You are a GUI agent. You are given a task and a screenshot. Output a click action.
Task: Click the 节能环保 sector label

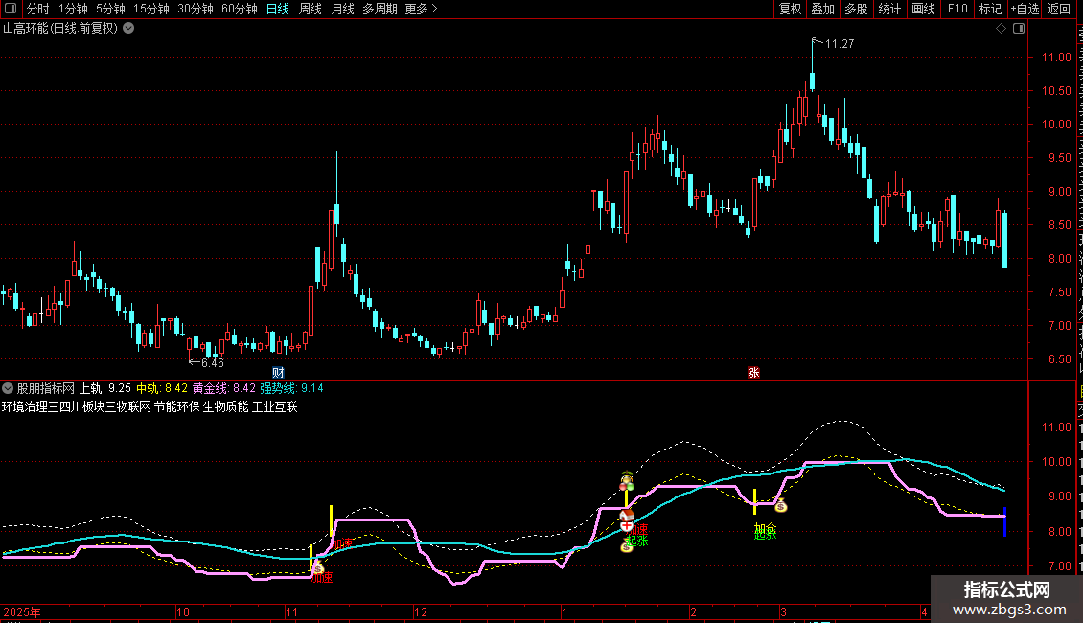coord(176,406)
